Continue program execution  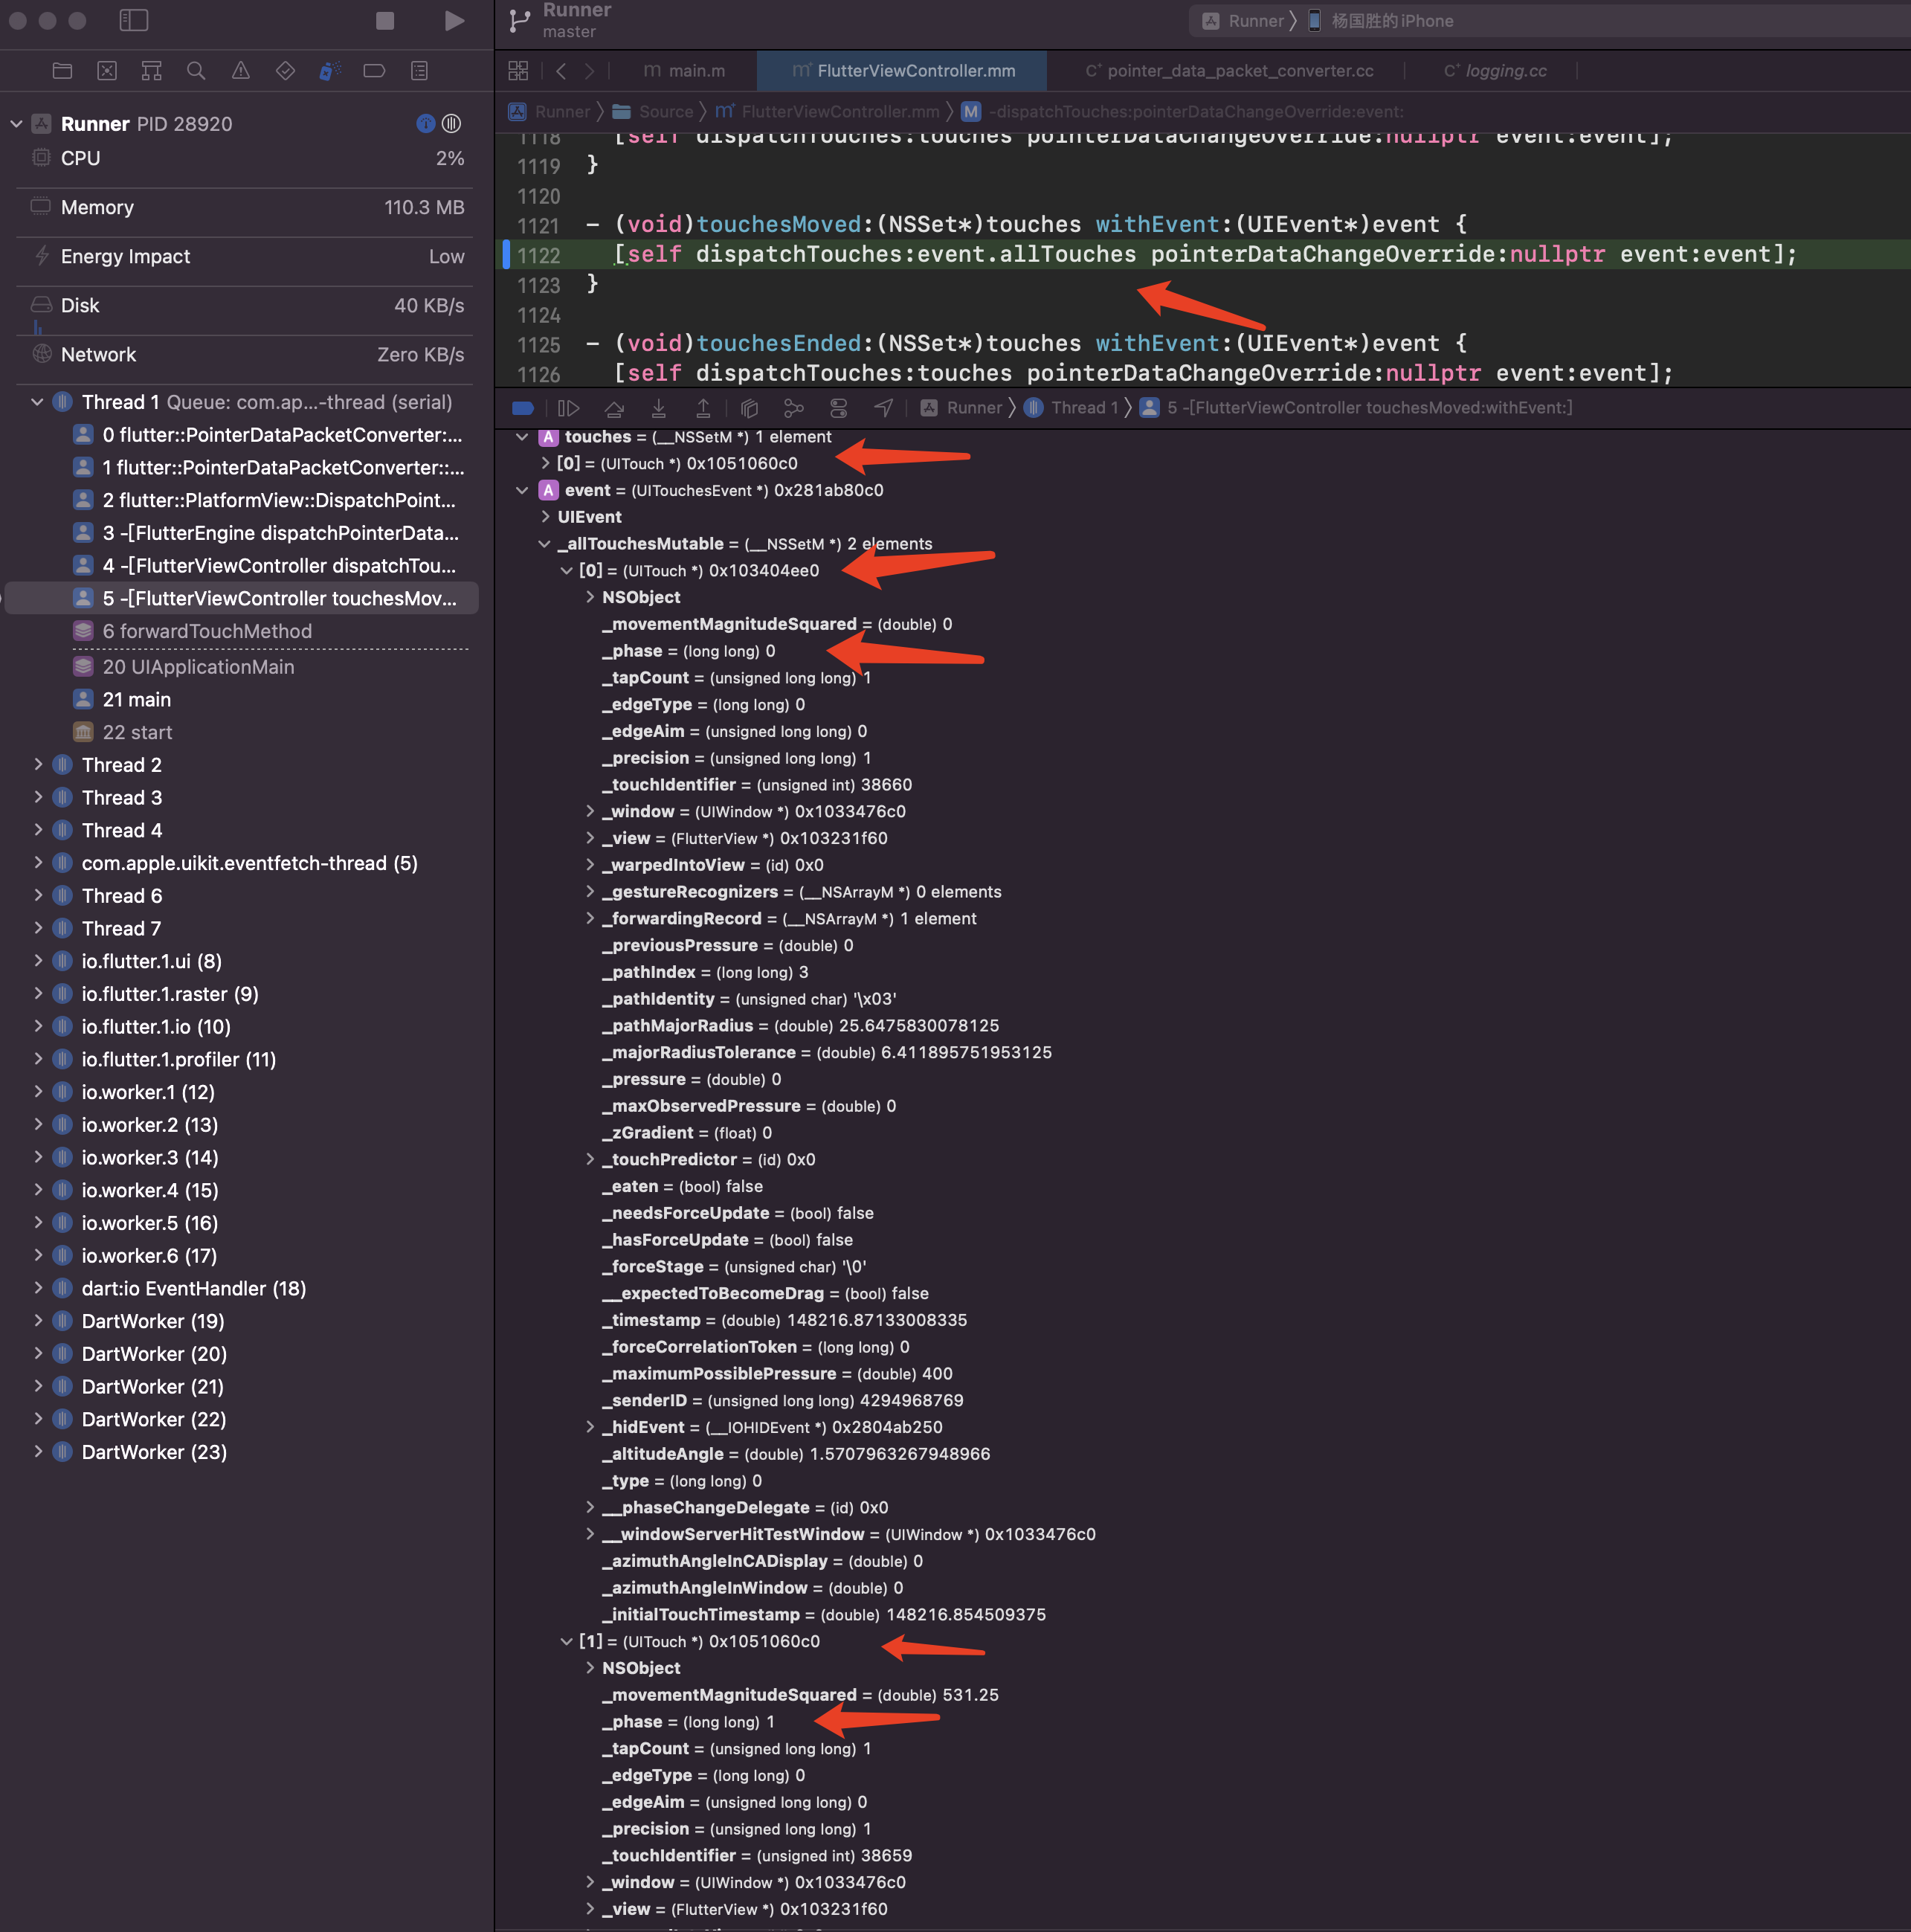click(x=568, y=408)
